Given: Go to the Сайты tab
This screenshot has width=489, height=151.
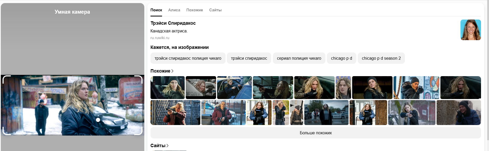Looking at the screenshot, I should tap(215, 10).
